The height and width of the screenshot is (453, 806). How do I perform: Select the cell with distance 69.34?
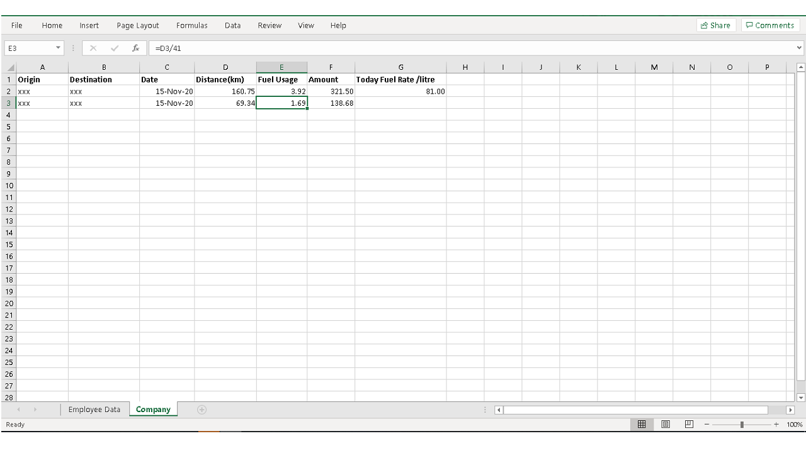click(x=225, y=103)
